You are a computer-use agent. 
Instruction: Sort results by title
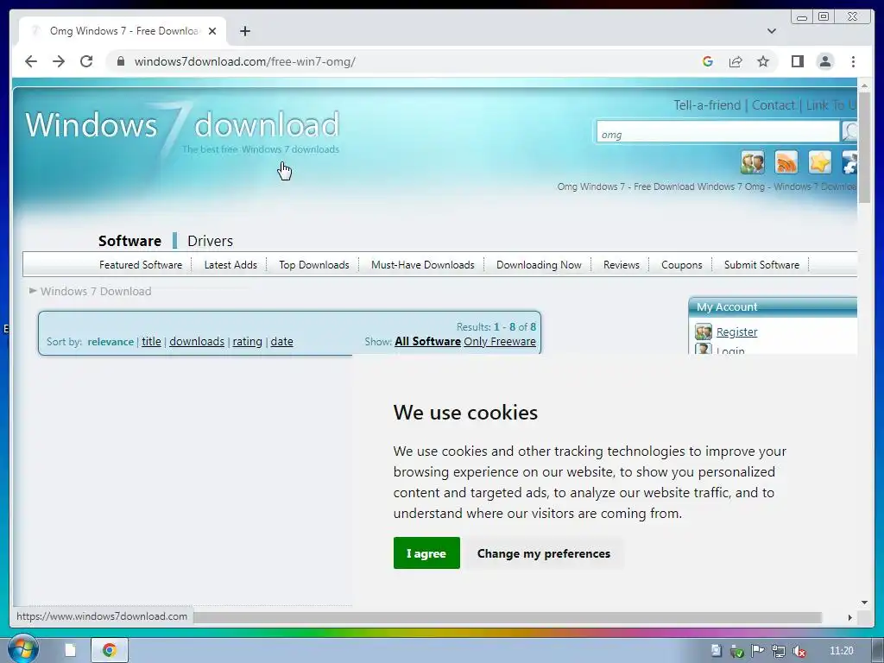click(x=151, y=342)
